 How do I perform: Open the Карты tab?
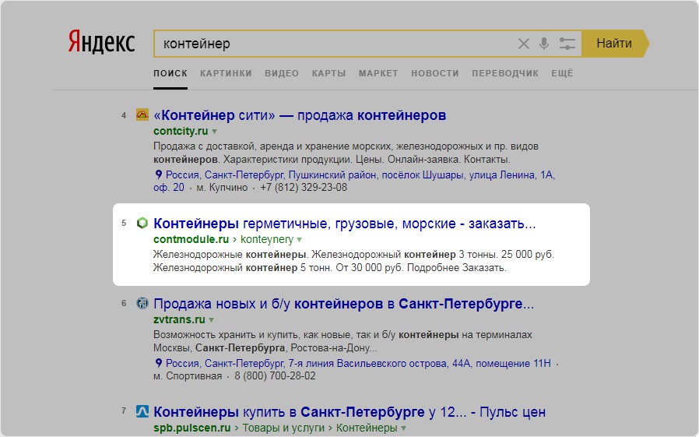click(329, 73)
